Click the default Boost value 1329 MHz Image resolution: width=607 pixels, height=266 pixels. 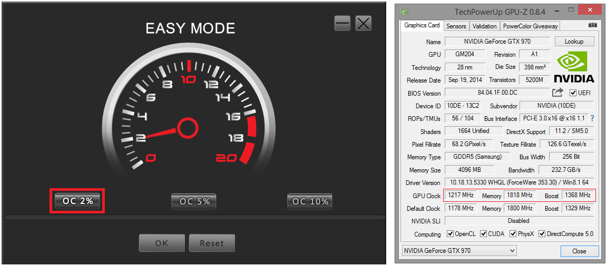tap(577, 208)
